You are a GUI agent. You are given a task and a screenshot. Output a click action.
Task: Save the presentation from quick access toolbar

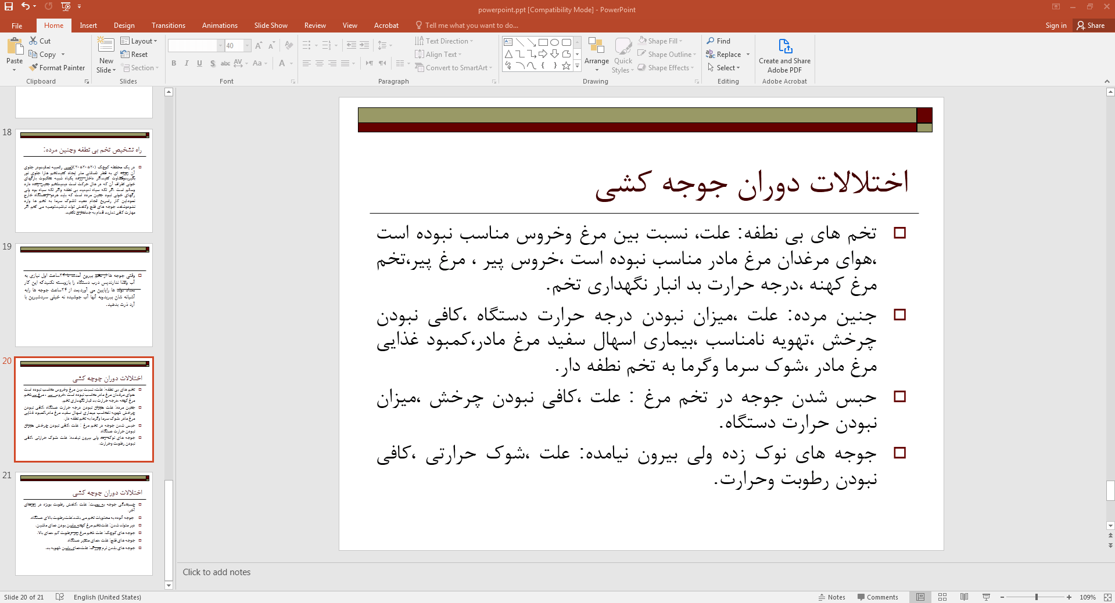[x=9, y=6]
